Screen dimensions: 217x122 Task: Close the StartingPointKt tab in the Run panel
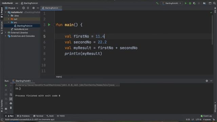tap(33, 81)
